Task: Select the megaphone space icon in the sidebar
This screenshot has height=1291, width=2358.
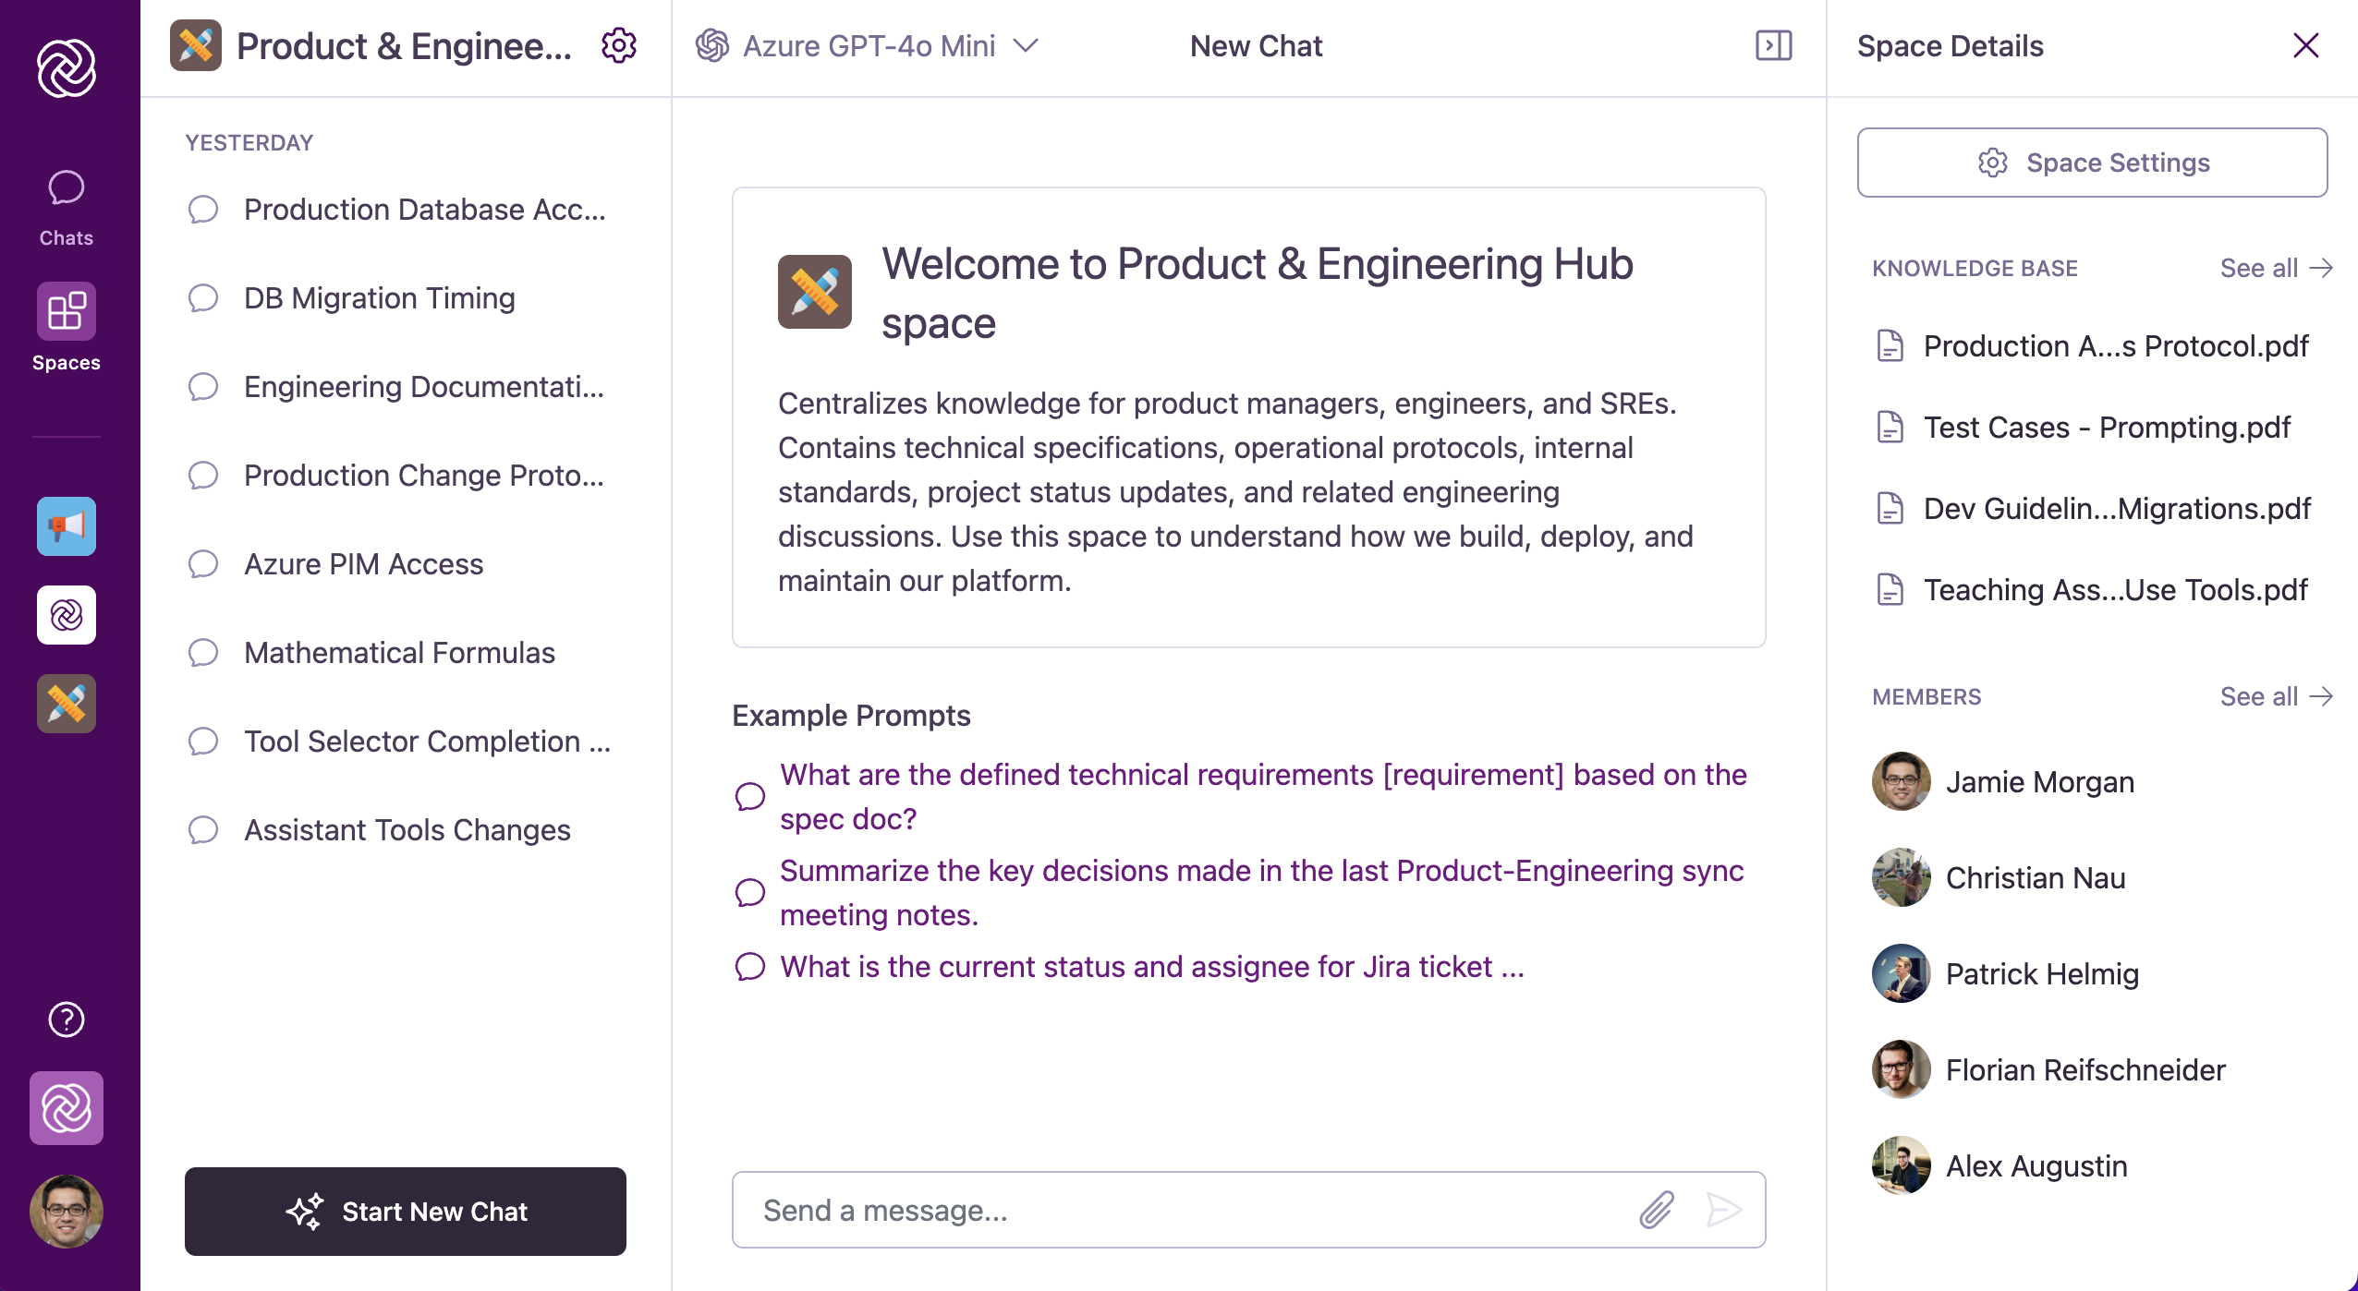Action: [x=66, y=525]
